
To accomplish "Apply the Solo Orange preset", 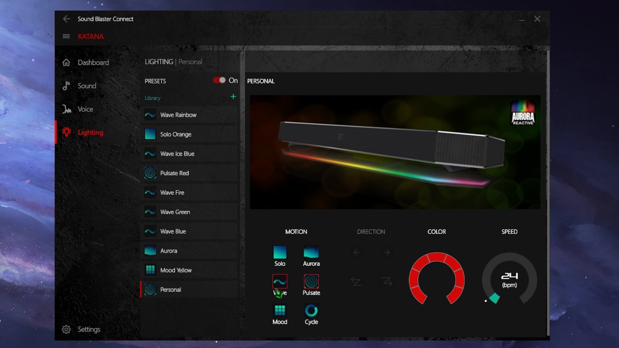I will click(x=176, y=134).
